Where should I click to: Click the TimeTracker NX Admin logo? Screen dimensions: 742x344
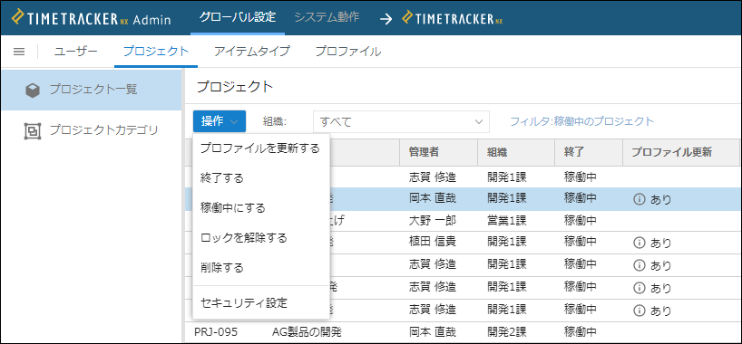[x=91, y=18]
